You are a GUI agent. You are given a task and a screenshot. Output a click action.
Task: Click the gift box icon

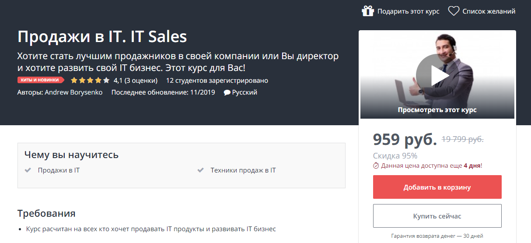point(368,11)
